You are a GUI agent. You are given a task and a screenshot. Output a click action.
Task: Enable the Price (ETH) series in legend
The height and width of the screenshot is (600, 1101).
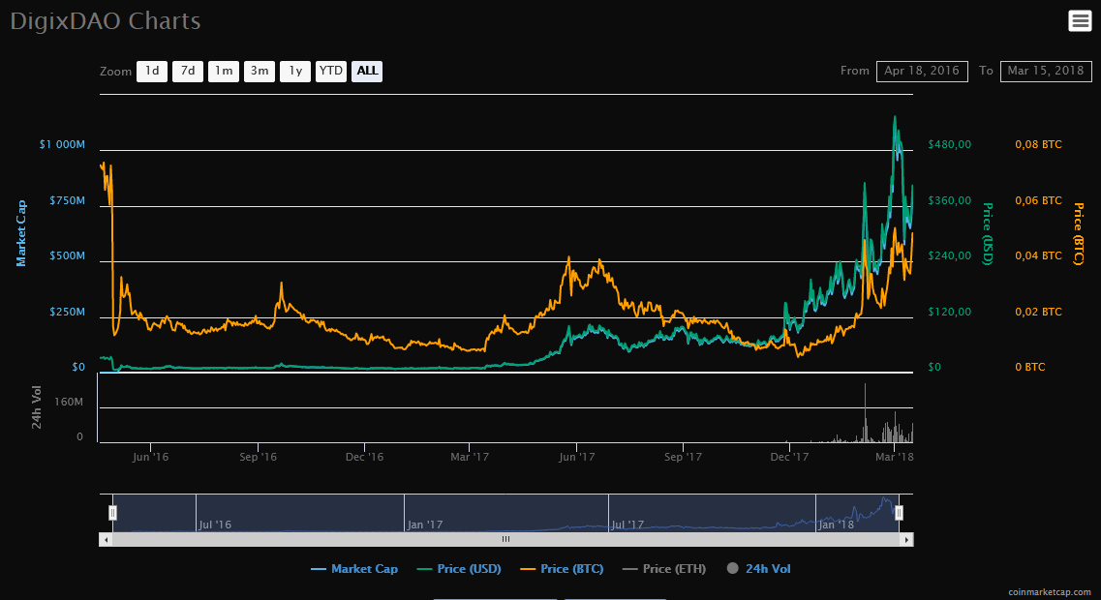tap(664, 569)
